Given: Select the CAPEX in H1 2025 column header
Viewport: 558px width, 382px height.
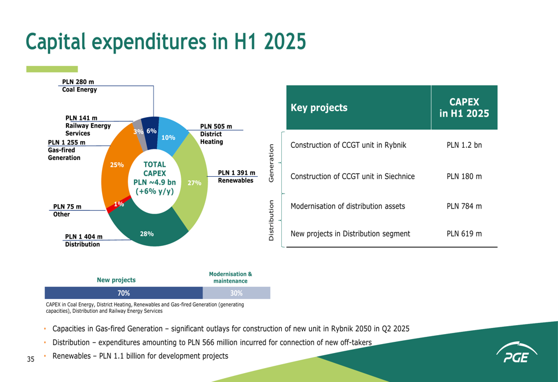Looking at the screenshot, I should click(x=464, y=108).
